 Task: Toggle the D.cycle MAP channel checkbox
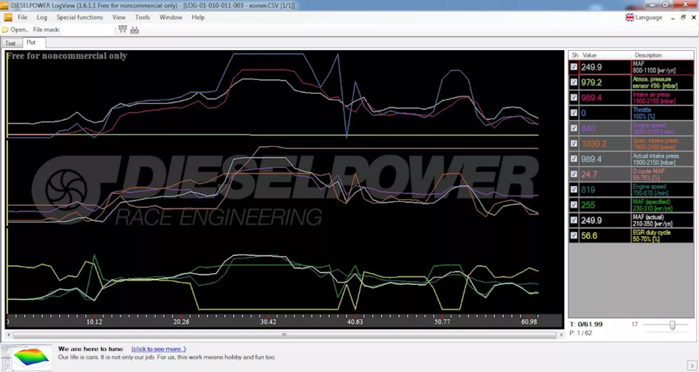(573, 174)
